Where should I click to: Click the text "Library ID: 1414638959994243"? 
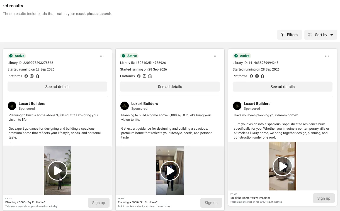[x=256, y=63]
